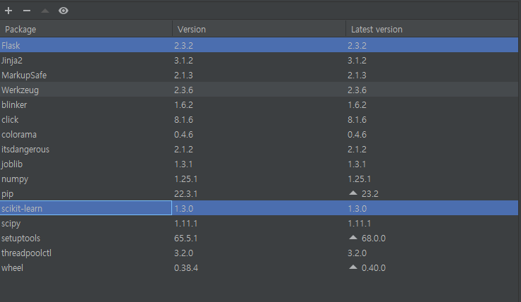Click installed version 1.3.1 of joblib
The width and height of the screenshot is (521, 302).
(x=183, y=164)
